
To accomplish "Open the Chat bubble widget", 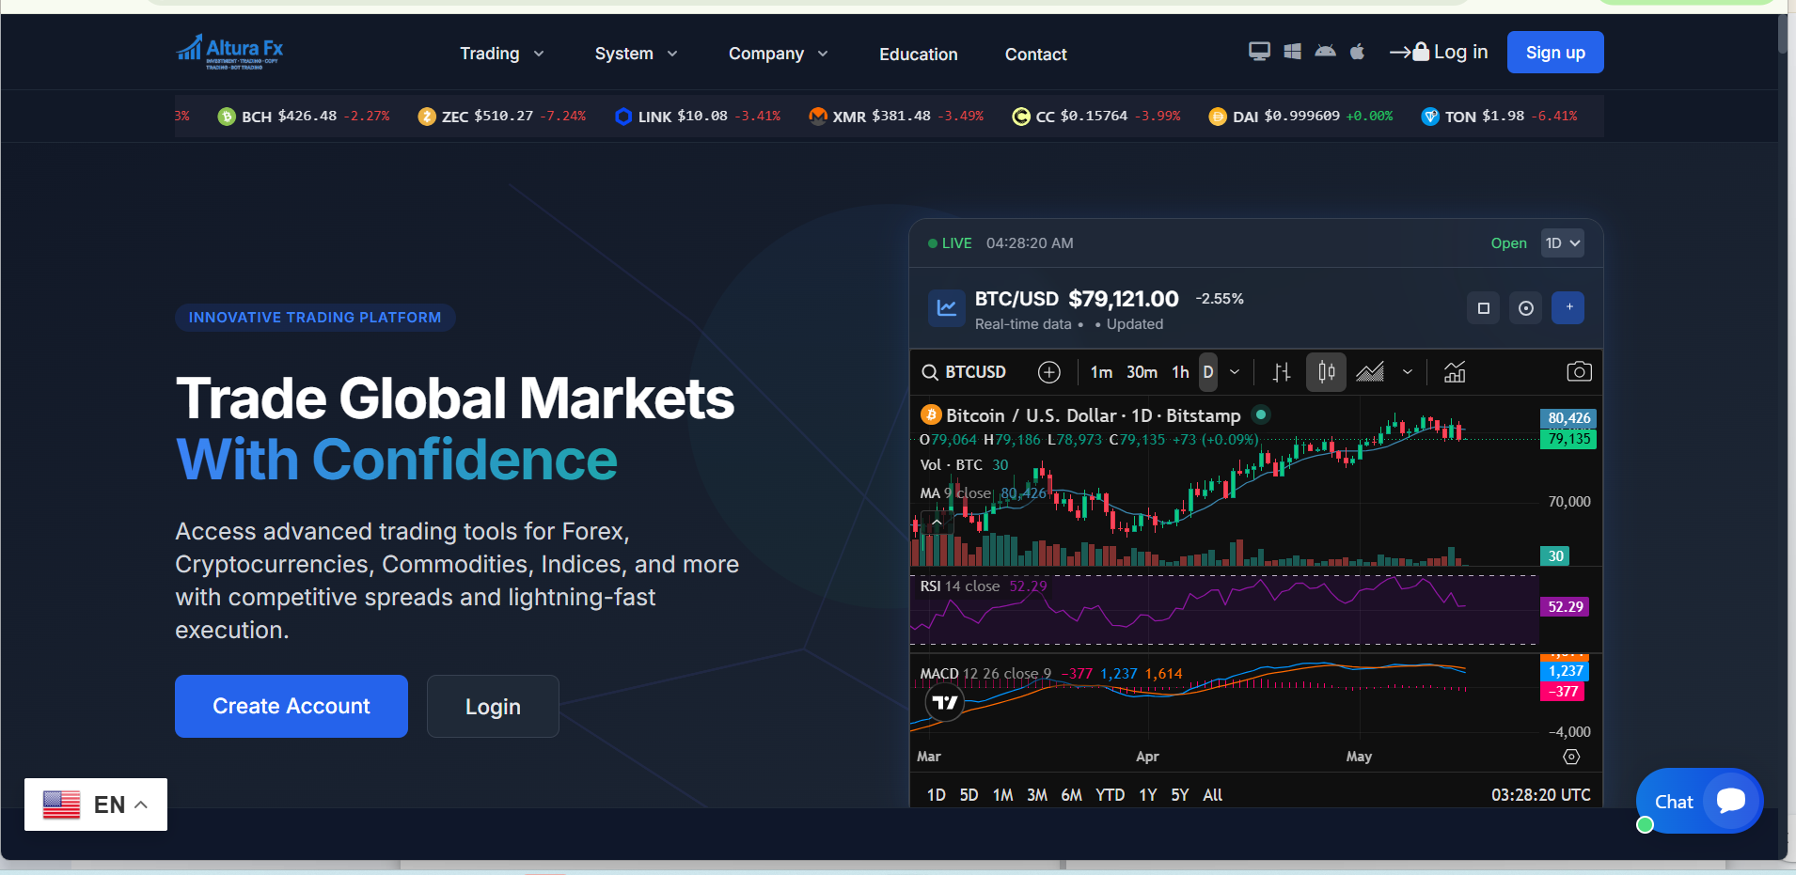I will 1700,801.
